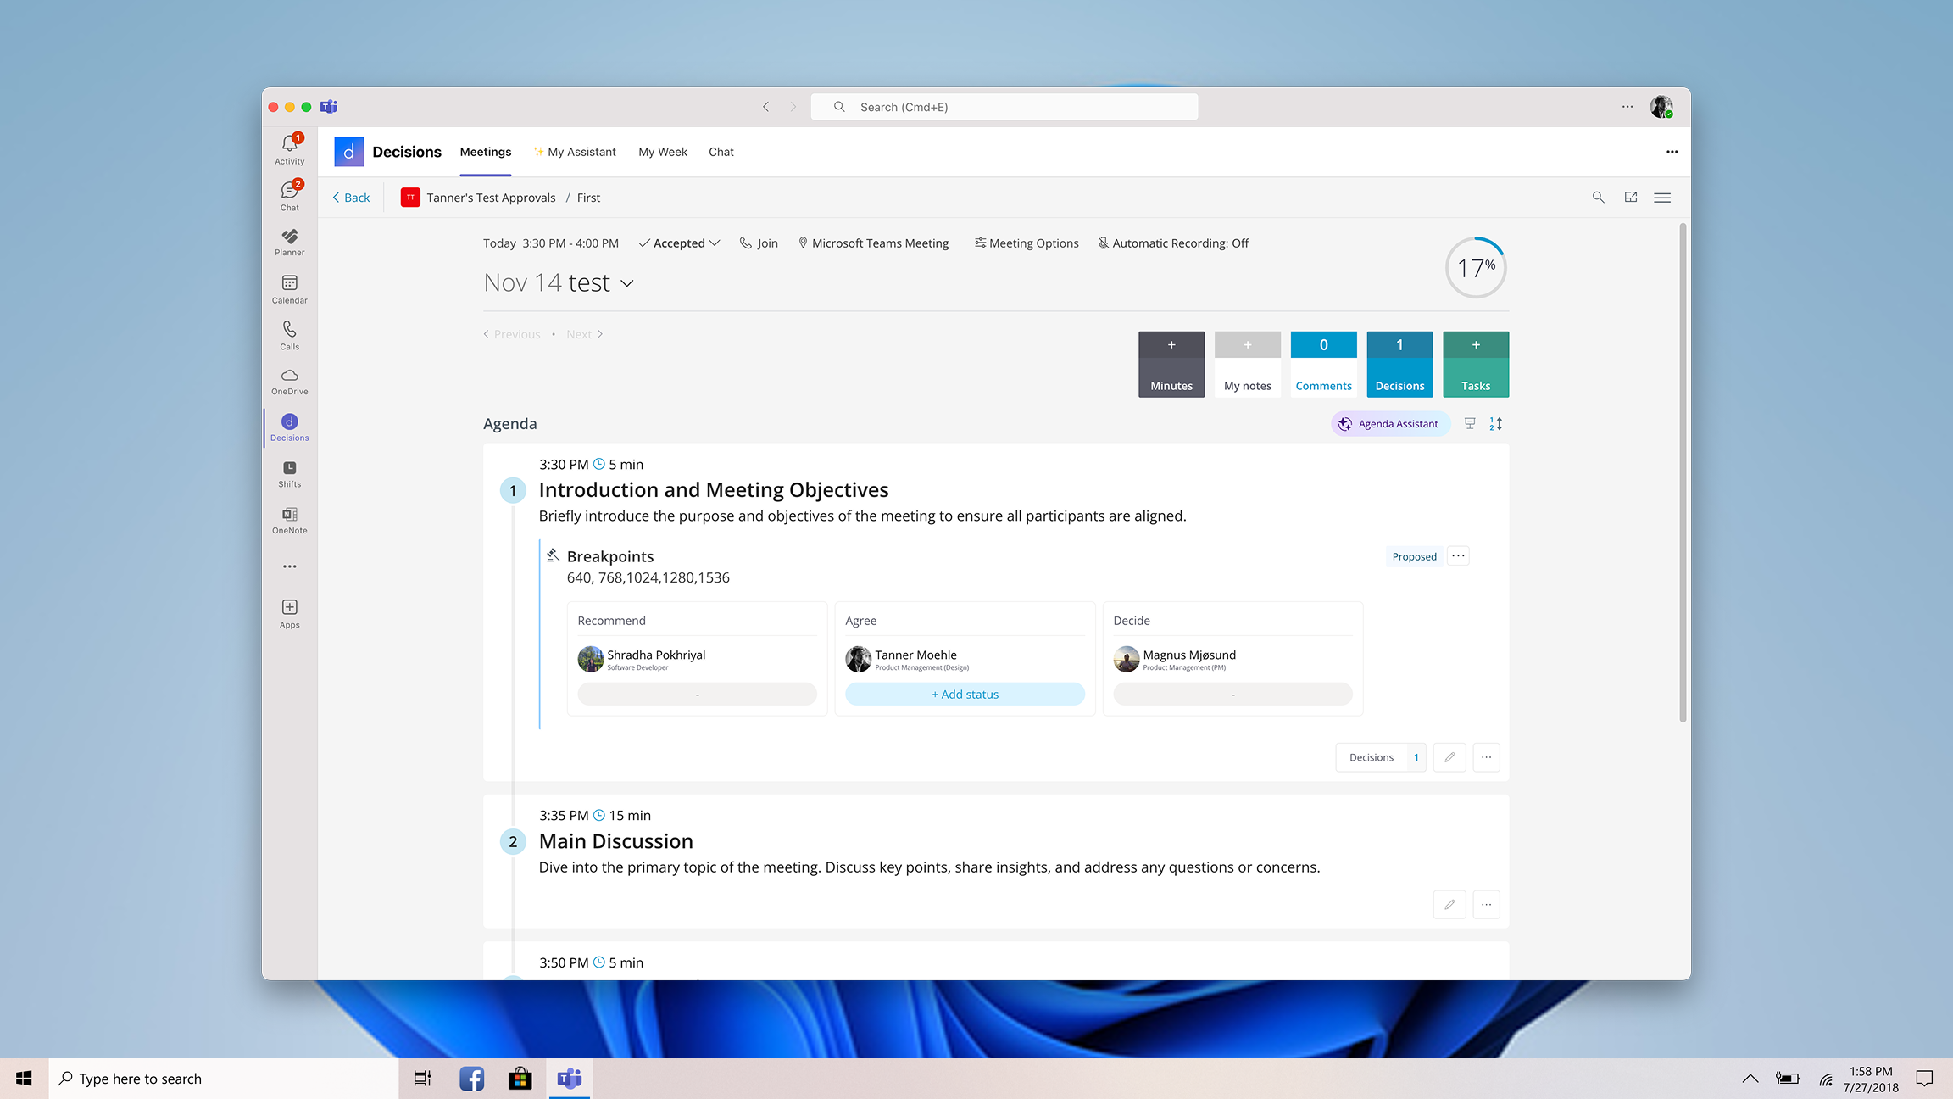Add status on Tanner Moehle's Agree card
The height and width of the screenshot is (1099, 1953).
pos(964,694)
